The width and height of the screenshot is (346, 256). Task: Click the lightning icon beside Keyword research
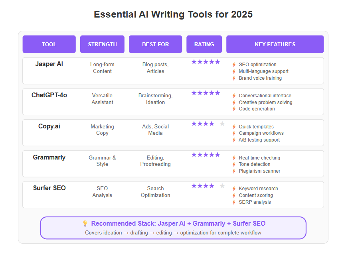234,189
